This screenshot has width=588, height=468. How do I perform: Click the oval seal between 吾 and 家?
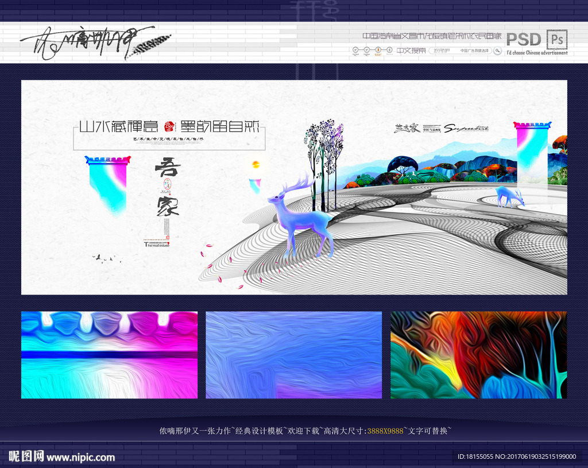(x=168, y=184)
